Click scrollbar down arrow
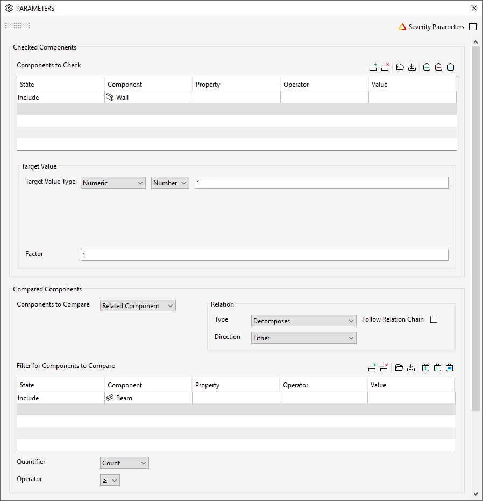Viewport: 483px width, 501px height. click(475, 494)
